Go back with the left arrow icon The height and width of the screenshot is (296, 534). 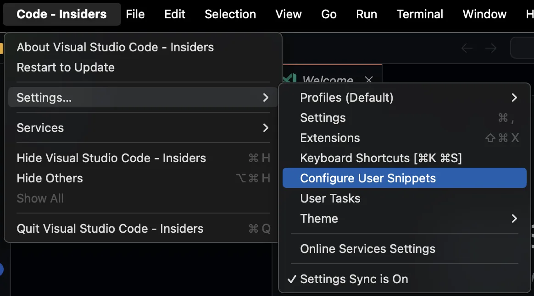467,48
